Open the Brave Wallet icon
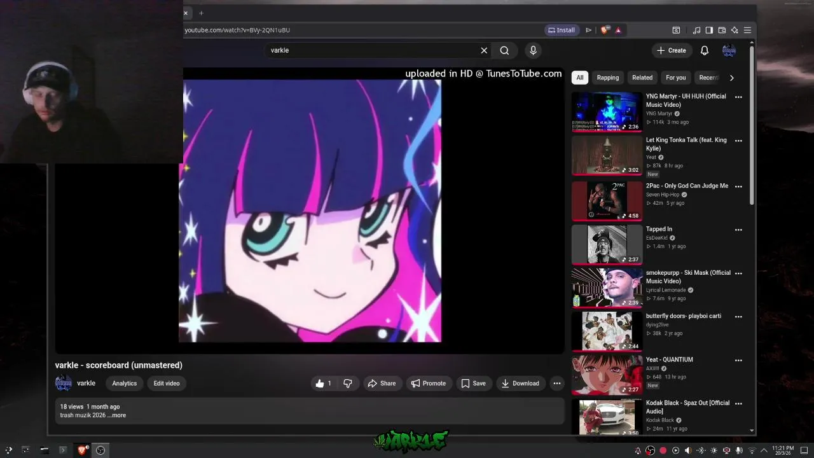Image resolution: width=814 pixels, height=458 pixels. click(722, 30)
